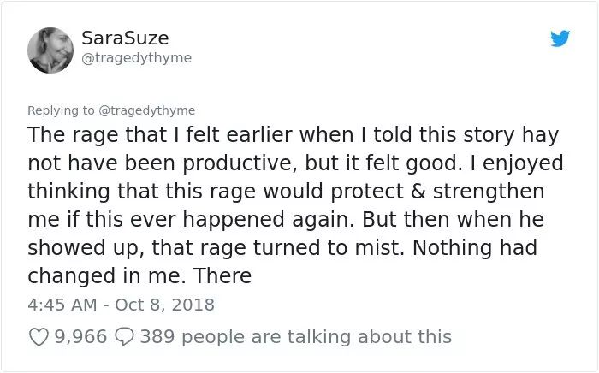Click the trailing word "There" in tweet
Viewport: 599px width, 373px height.
[222, 275]
